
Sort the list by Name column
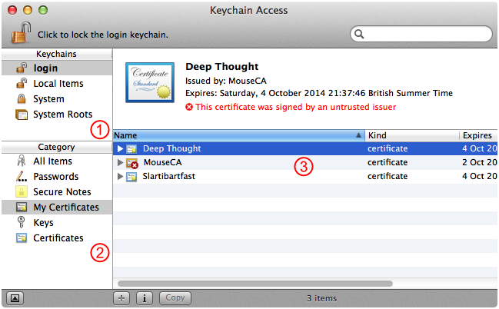[238, 135]
